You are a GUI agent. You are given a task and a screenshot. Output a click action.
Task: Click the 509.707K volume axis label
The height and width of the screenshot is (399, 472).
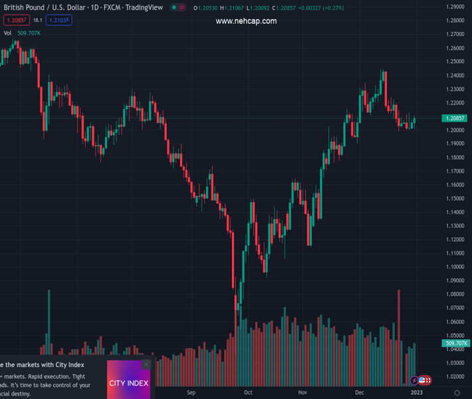(457, 343)
